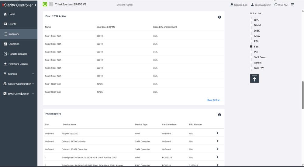Expand details for Adapter 02:00:00 row
The width and height of the screenshot is (304, 167).
tap(217, 133)
